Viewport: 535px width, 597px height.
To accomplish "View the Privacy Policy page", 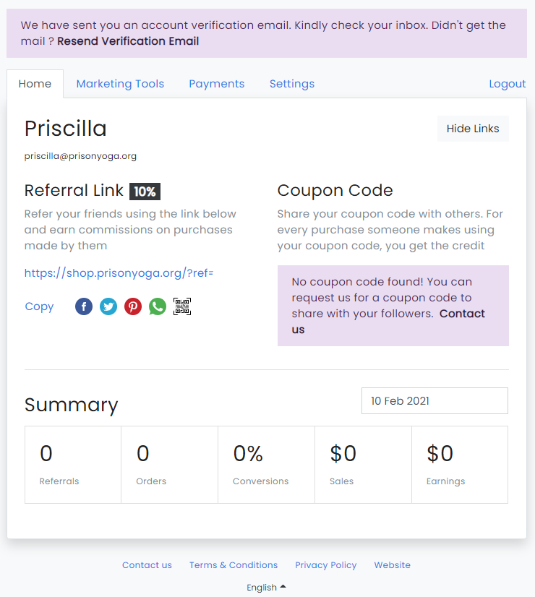I will pyautogui.click(x=326, y=565).
